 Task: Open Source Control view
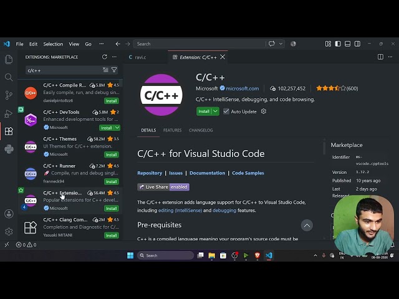9,95
